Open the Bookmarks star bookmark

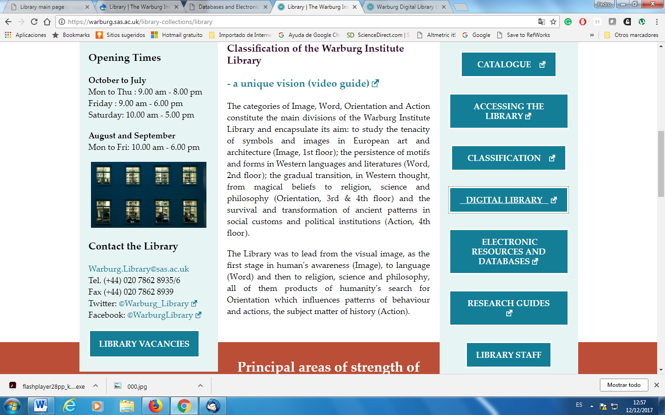coord(71,35)
